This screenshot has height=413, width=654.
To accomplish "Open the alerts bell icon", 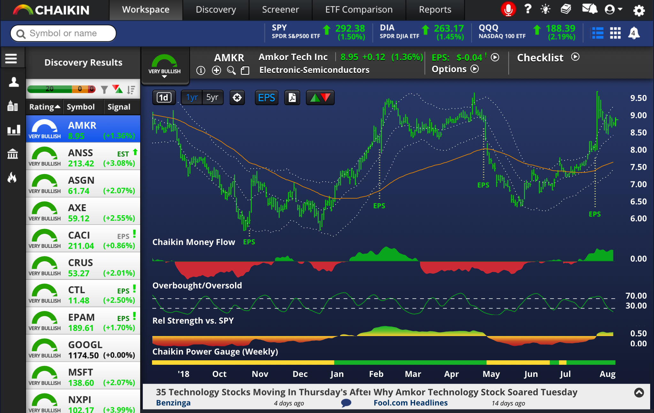I will [x=634, y=33].
